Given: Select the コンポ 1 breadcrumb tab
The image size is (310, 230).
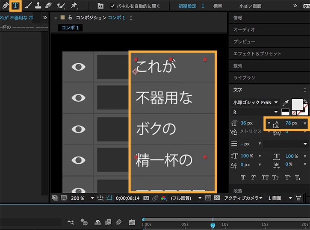Looking at the screenshot, I should point(70,27).
